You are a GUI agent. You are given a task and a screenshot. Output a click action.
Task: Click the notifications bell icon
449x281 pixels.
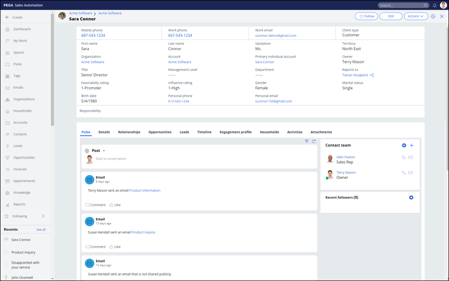click(434, 6)
